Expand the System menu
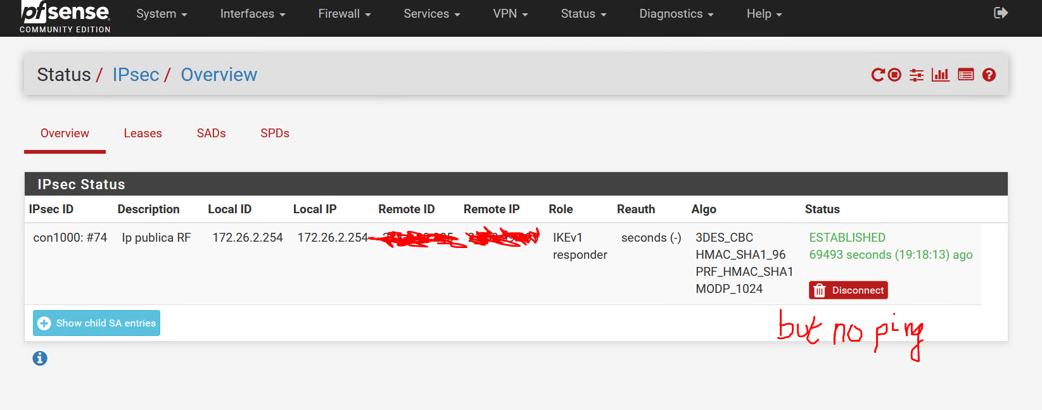This screenshot has height=410, width=1042. tap(162, 14)
